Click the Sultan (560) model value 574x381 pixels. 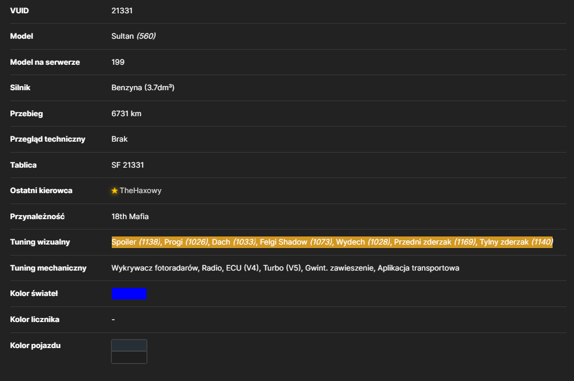tap(134, 36)
